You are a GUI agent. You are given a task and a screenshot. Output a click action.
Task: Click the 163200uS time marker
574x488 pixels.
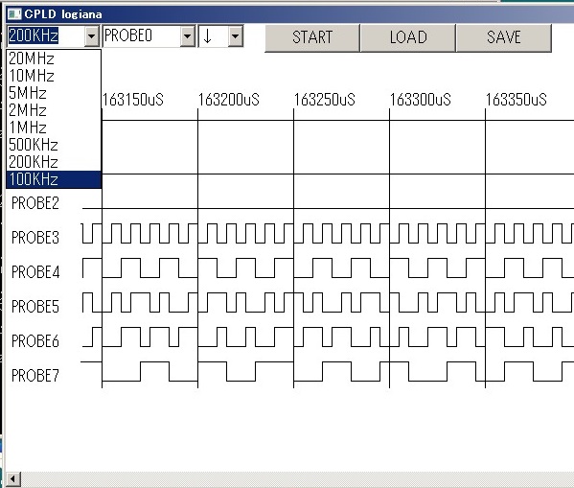[x=229, y=100]
